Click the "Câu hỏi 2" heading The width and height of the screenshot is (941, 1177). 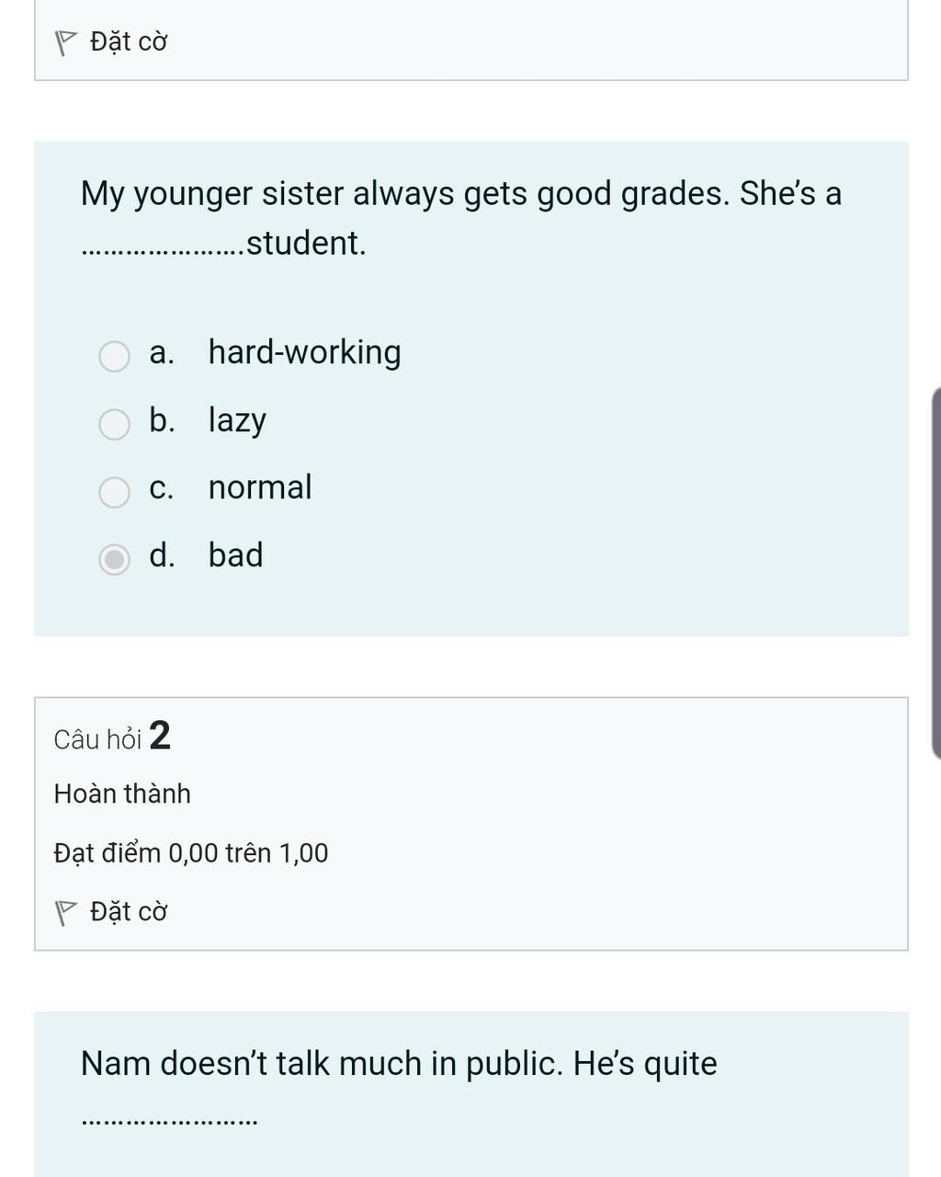[x=112, y=737]
